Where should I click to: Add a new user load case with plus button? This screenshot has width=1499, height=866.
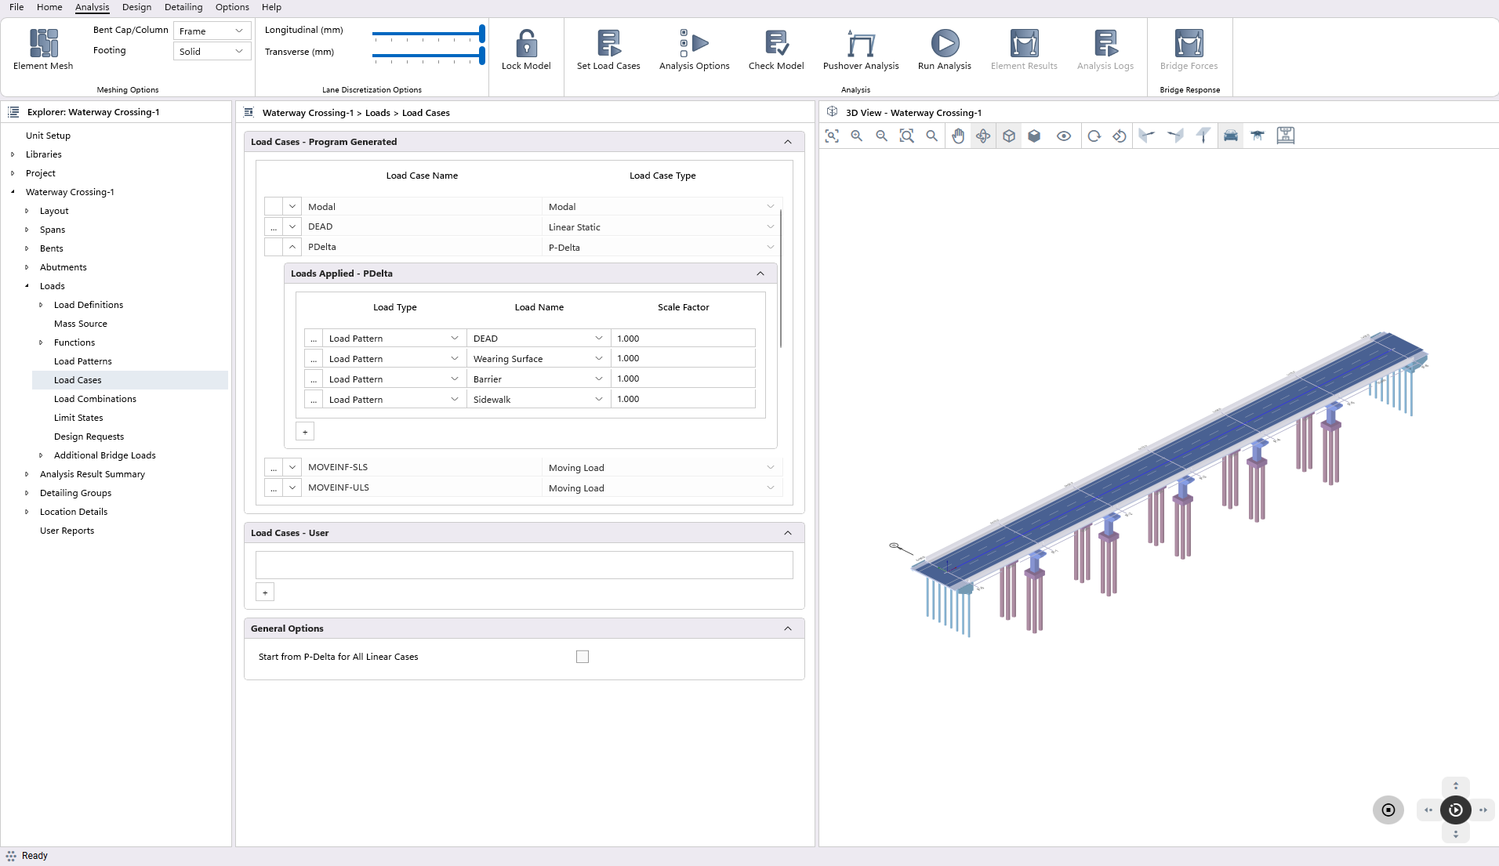click(265, 592)
